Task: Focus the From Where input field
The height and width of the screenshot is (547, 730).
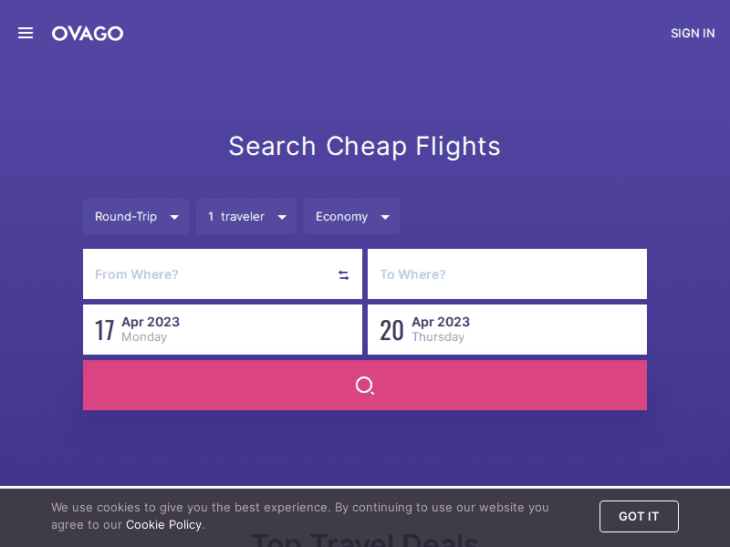Action: tap(210, 274)
